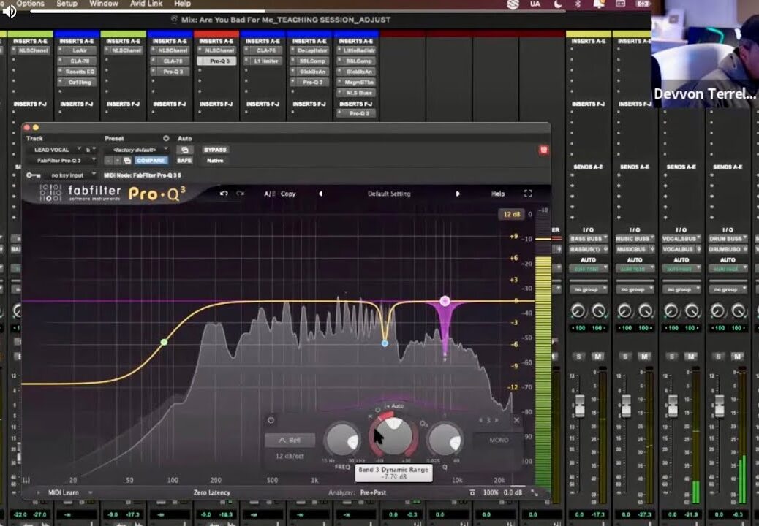Open the Options menu
The image size is (759, 526).
[x=31, y=4]
